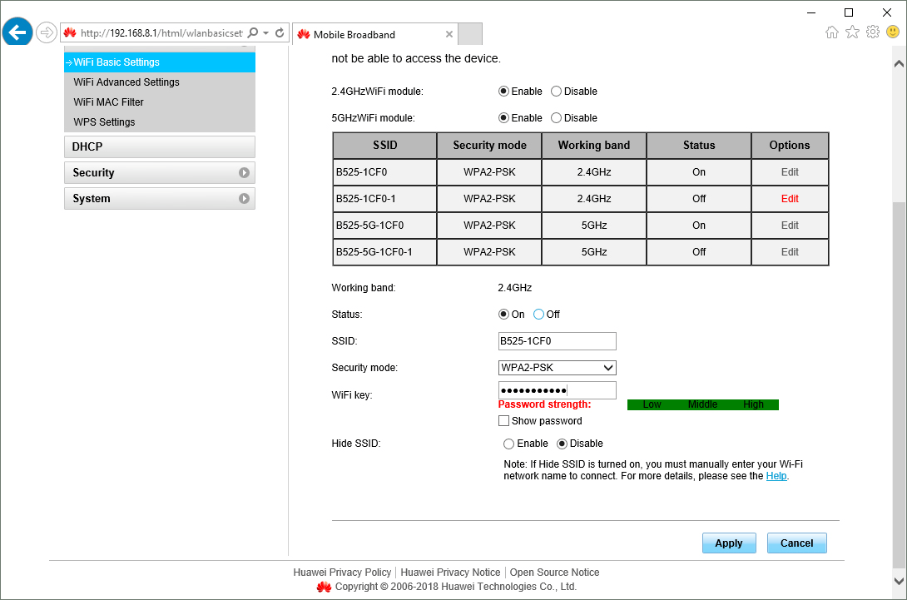Viewport: 907px width, 600px height.
Task: Click the Cancel button
Action: (x=796, y=543)
